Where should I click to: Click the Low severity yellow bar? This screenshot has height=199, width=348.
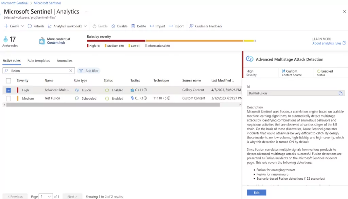[249, 41]
